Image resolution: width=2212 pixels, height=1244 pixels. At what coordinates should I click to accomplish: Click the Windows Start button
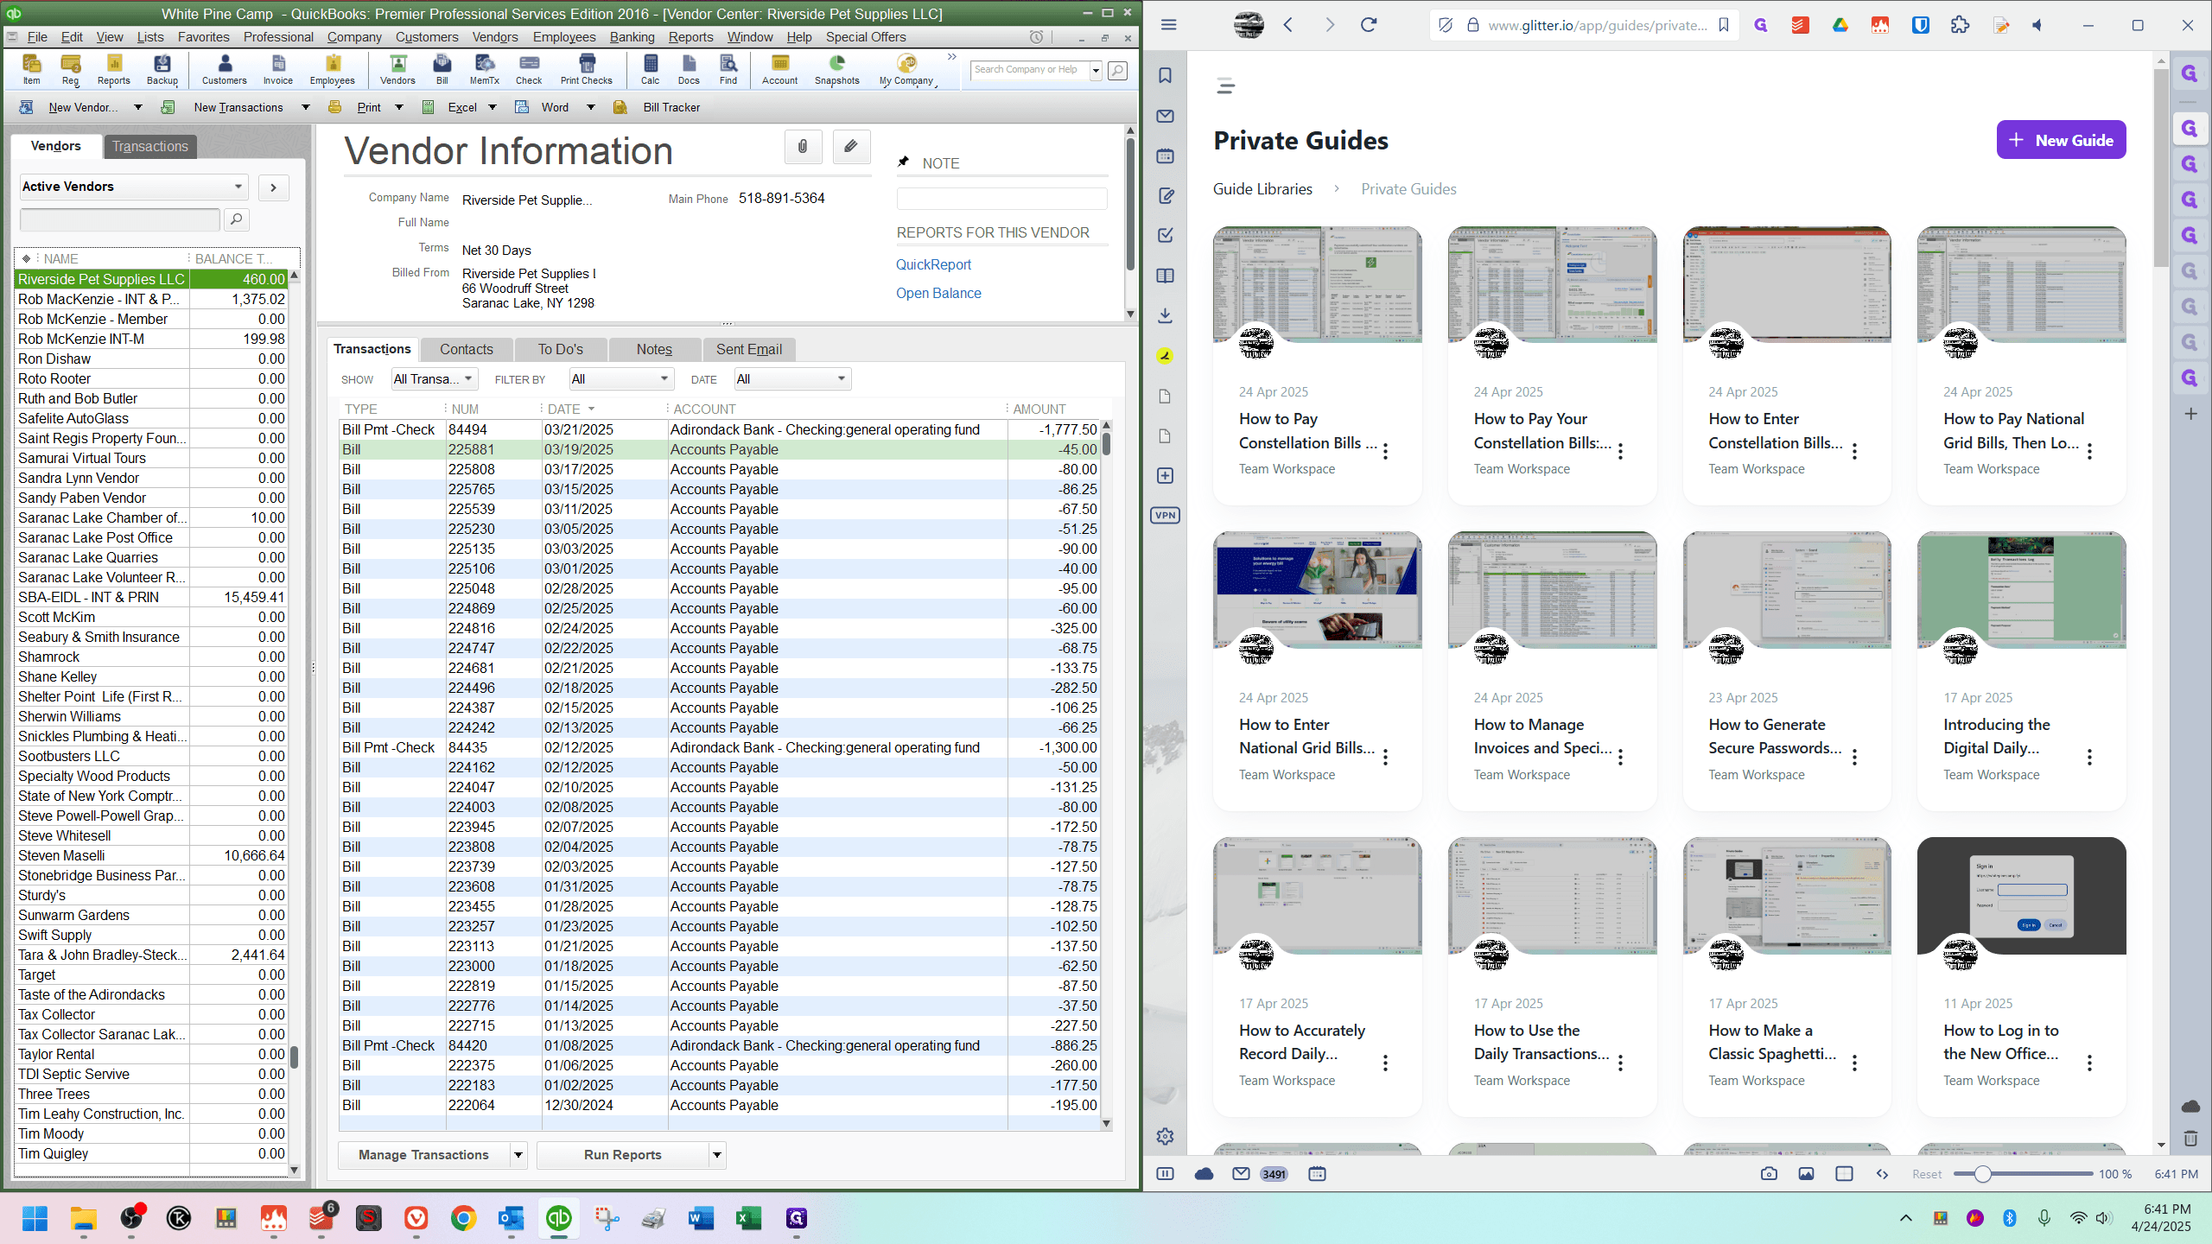[35, 1218]
